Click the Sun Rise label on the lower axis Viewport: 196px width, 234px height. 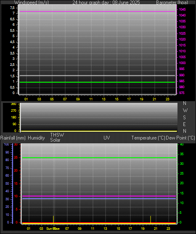click(53, 229)
